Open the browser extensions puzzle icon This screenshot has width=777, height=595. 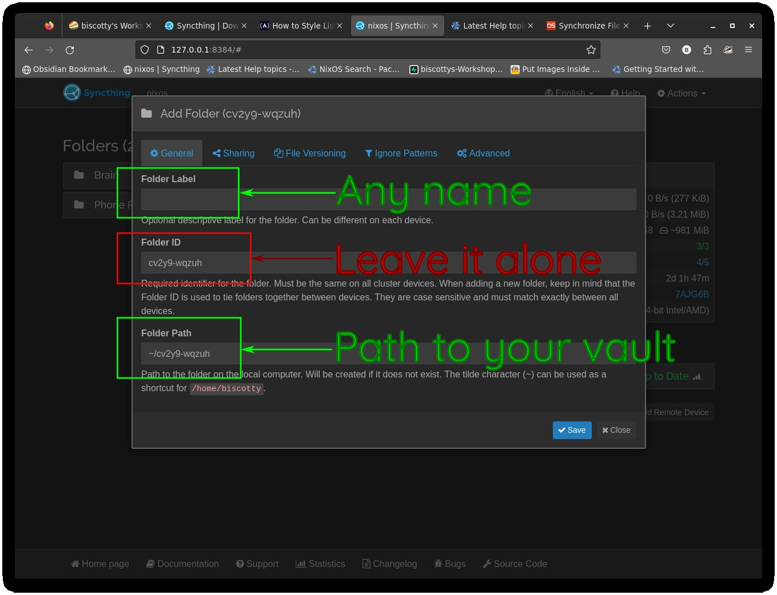pyautogui.click(x=707, y=50)
